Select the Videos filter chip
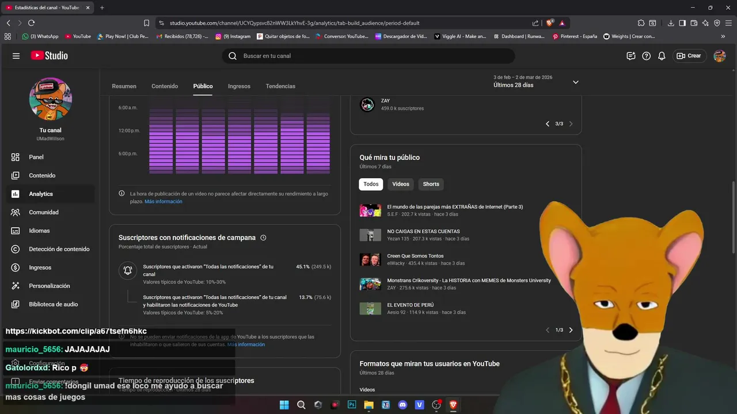 (401, 184)
